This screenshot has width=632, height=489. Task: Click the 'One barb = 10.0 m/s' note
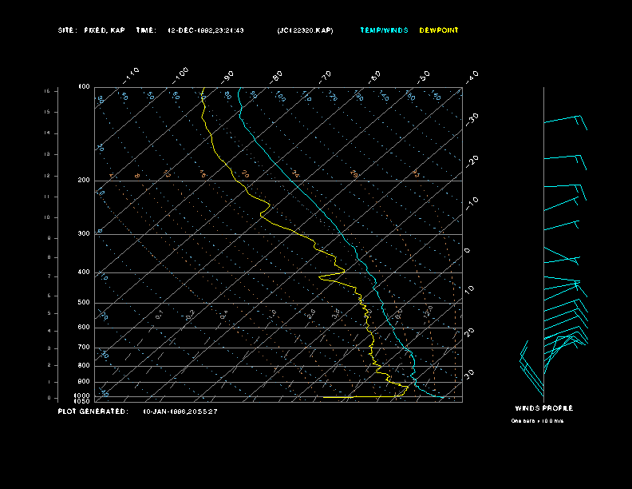pyautogui.click(x=537, y=421)
